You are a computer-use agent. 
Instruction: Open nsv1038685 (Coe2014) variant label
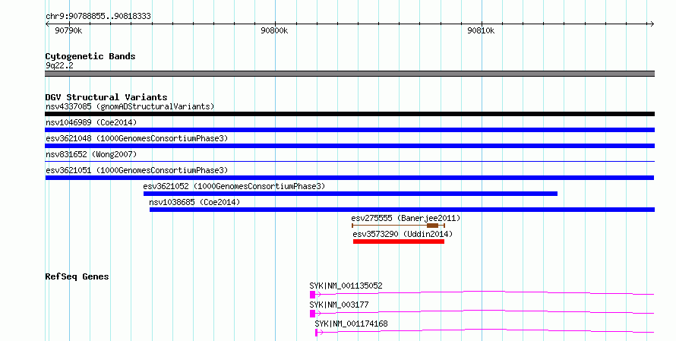[x=194, y=202]
